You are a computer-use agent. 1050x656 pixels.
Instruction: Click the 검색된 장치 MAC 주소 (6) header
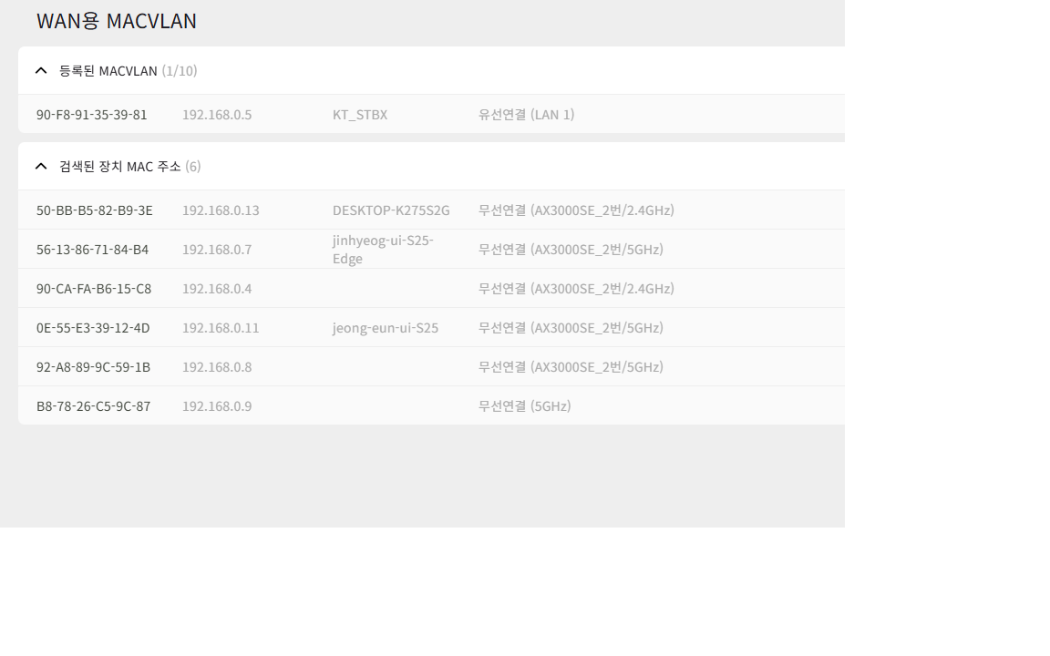coord(130,166)
